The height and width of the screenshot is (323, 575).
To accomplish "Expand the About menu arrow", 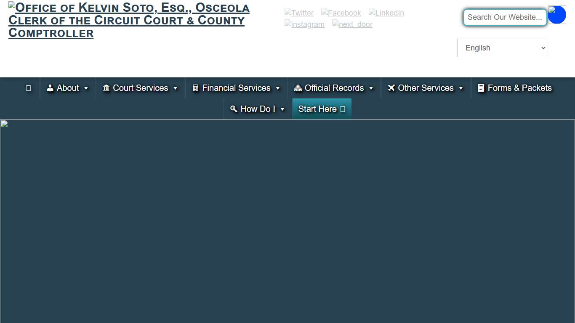I will coord(86,88).
